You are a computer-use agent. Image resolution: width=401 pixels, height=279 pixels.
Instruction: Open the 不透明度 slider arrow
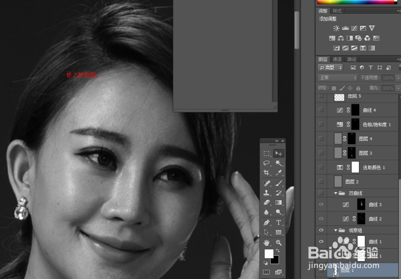398,78
